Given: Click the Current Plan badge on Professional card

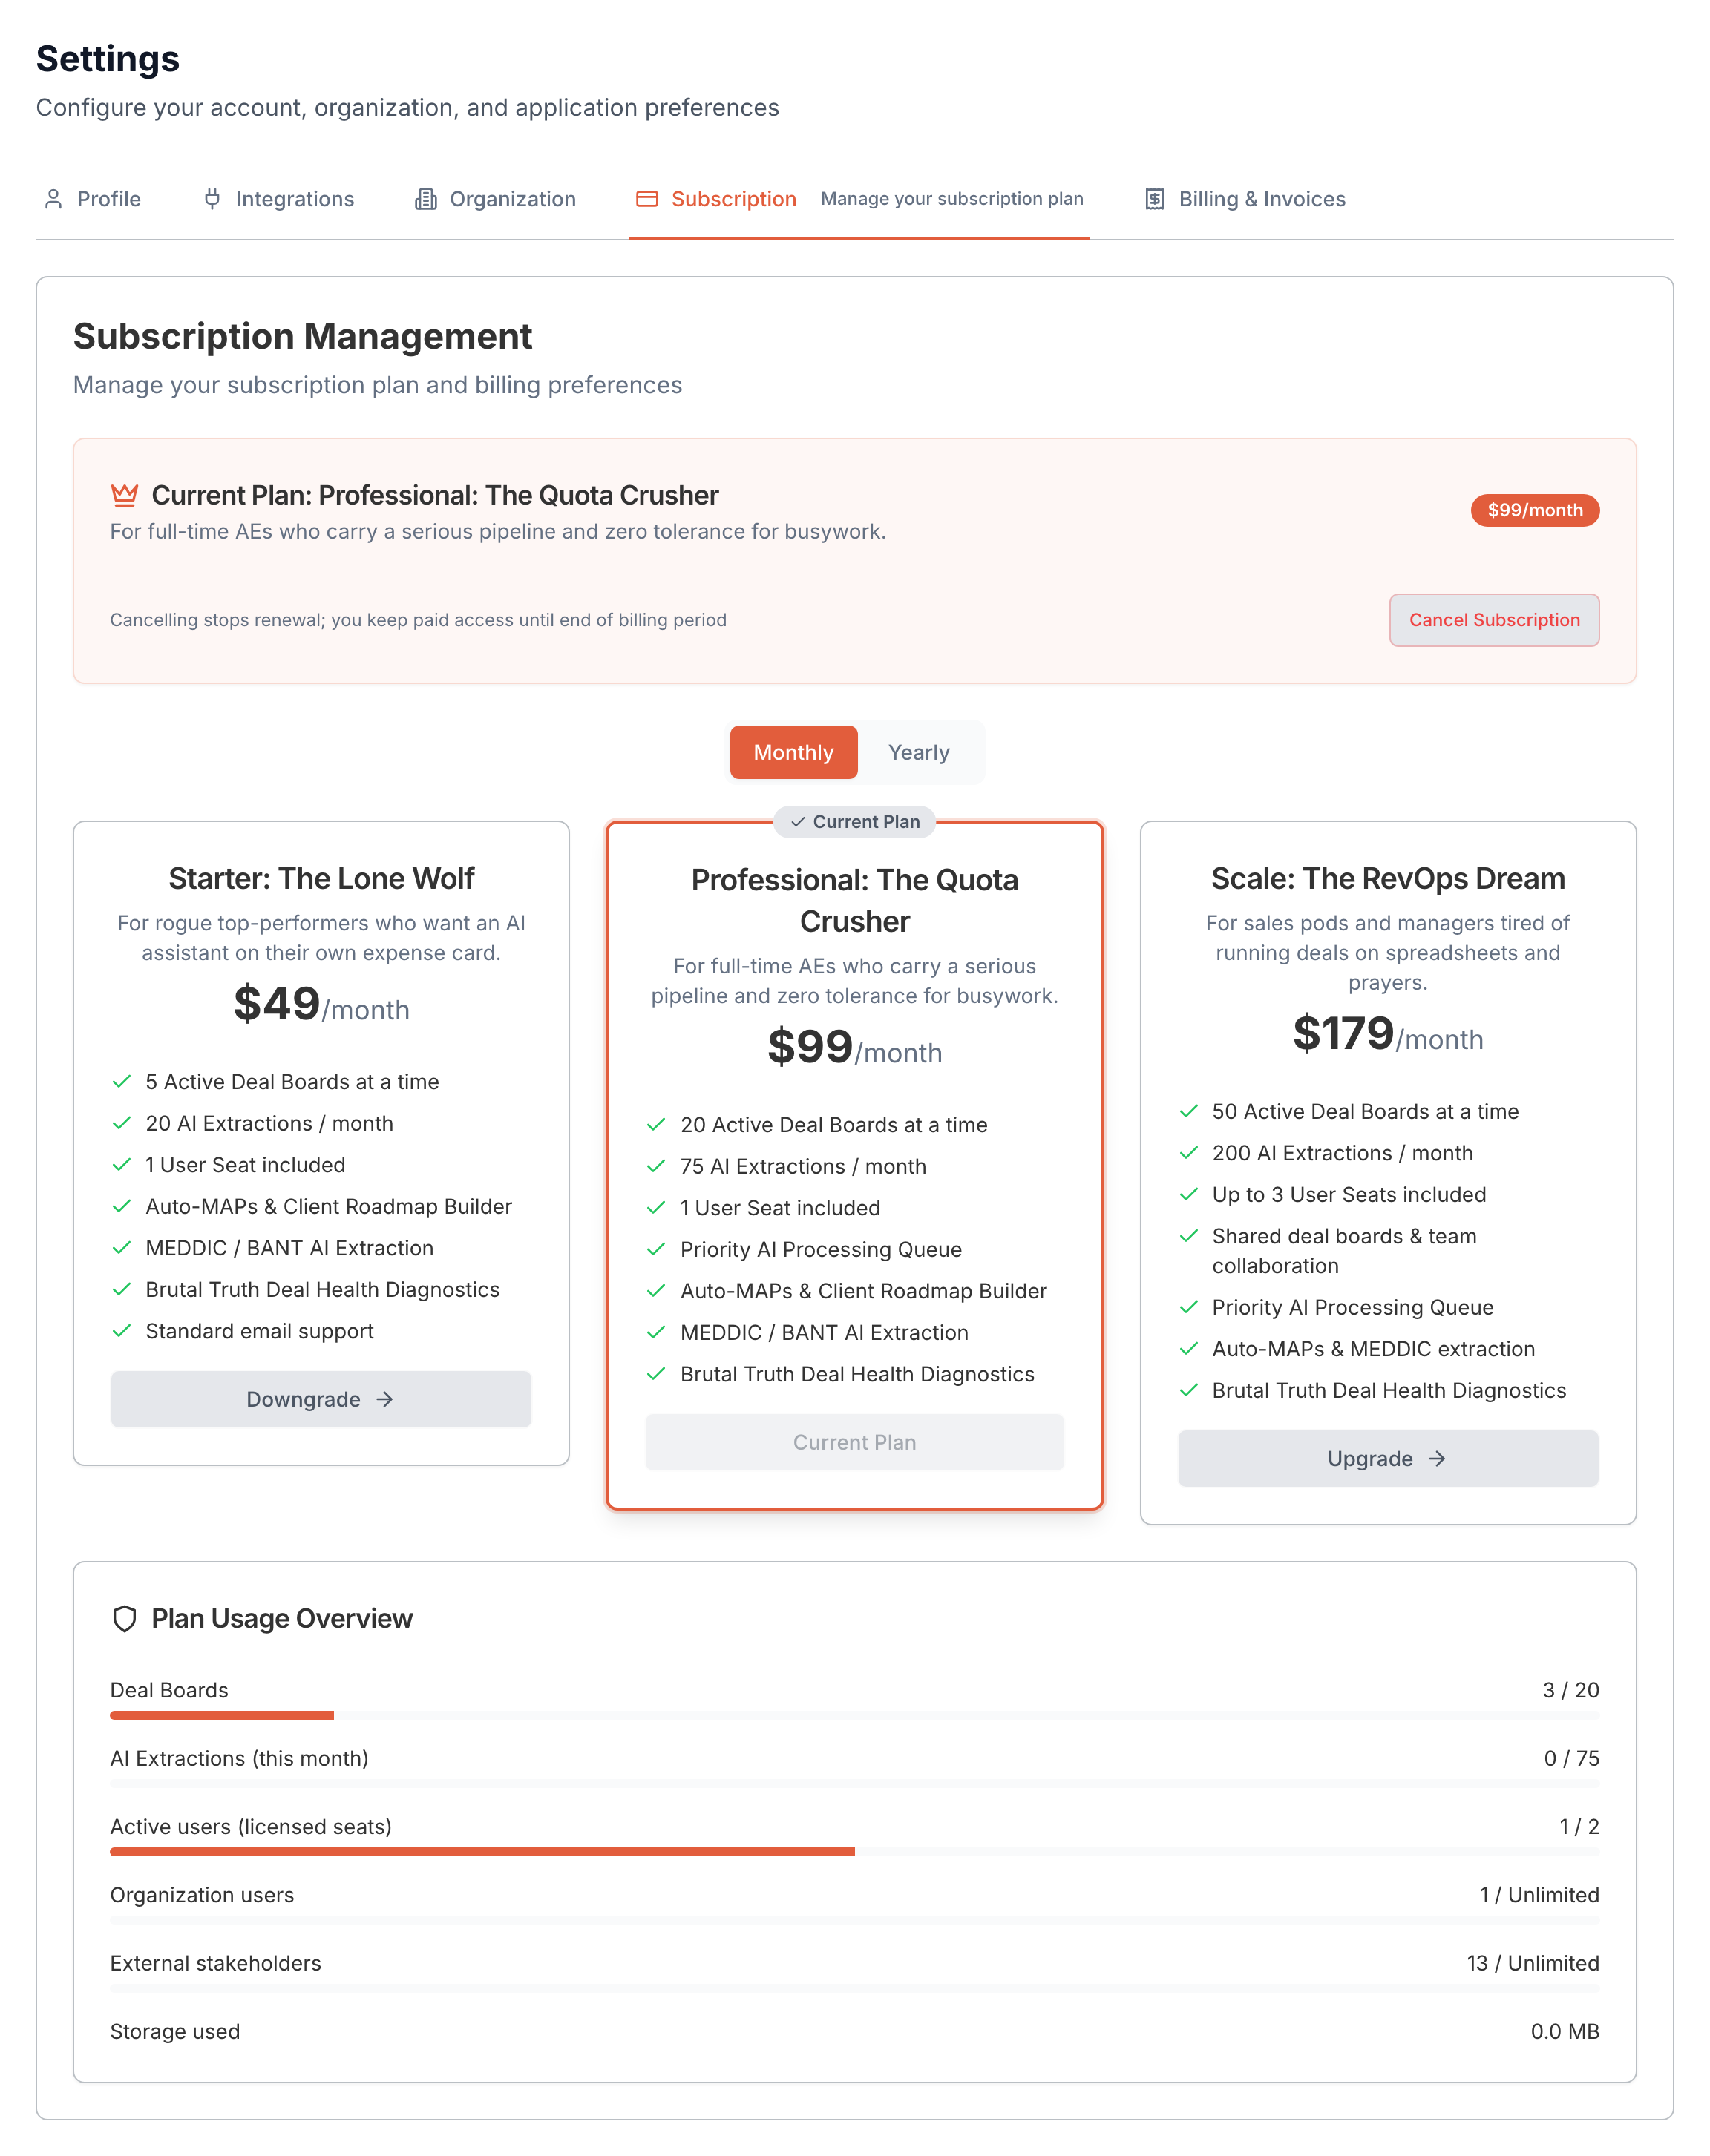Looking at the screenshot, I should click(x=854, y=822).
